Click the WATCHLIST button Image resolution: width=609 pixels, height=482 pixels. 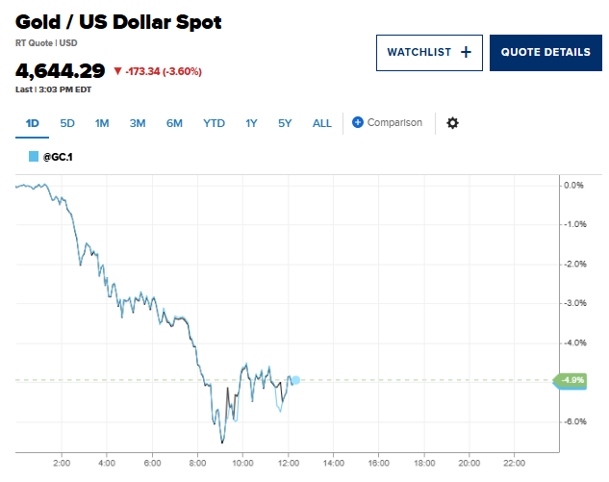pyautogui.click(x=428, y=52)
